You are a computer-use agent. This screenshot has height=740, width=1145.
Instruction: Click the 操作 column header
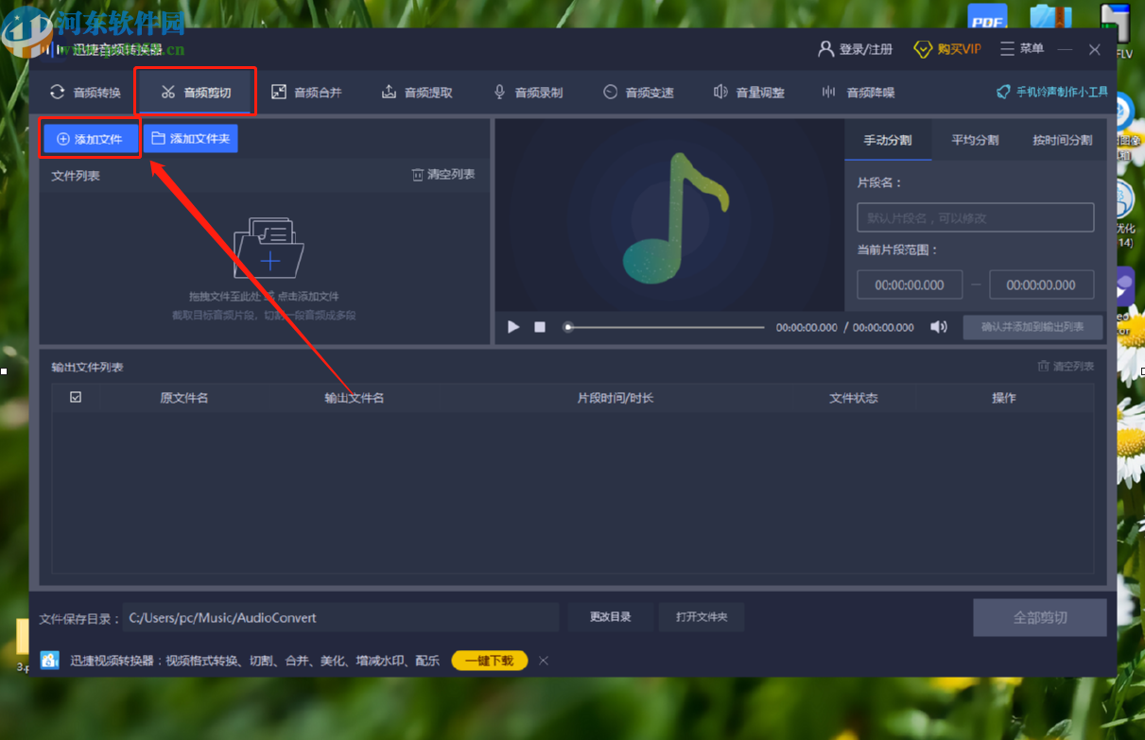(1004, 398)
